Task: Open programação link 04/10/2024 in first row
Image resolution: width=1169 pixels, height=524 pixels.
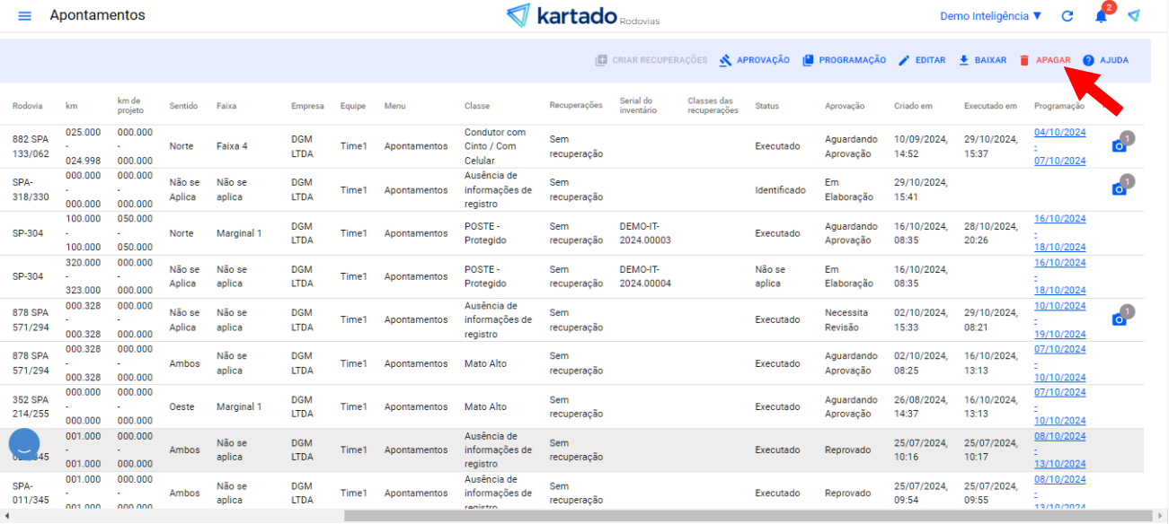Action: pos(1059,132)
